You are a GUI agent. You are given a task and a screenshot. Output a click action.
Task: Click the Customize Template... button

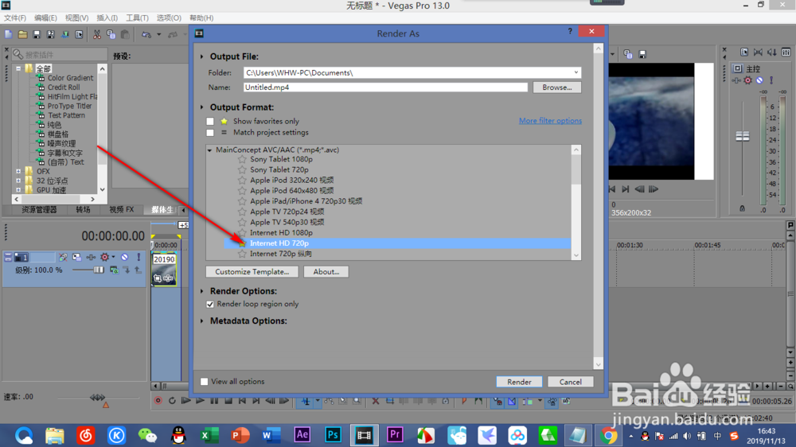coord(252,272)
